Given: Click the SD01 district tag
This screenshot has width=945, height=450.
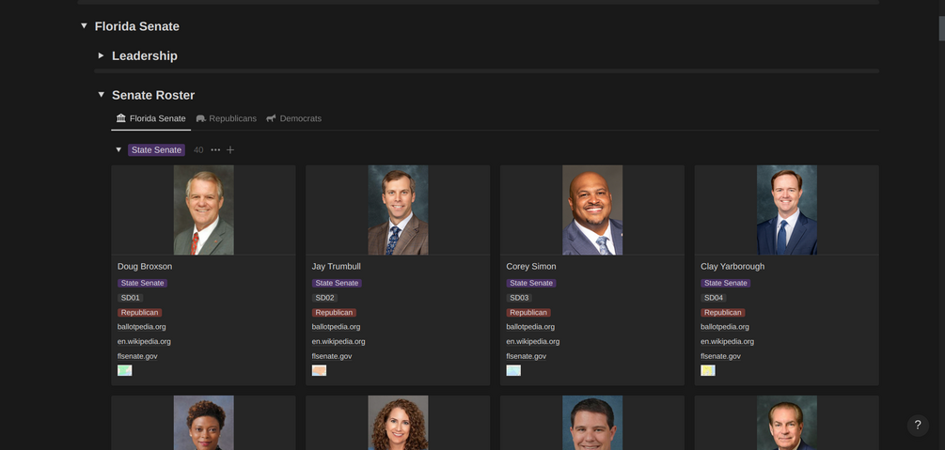Looking at the screenshot, I should pyautogui.click(x=130, y=298).
